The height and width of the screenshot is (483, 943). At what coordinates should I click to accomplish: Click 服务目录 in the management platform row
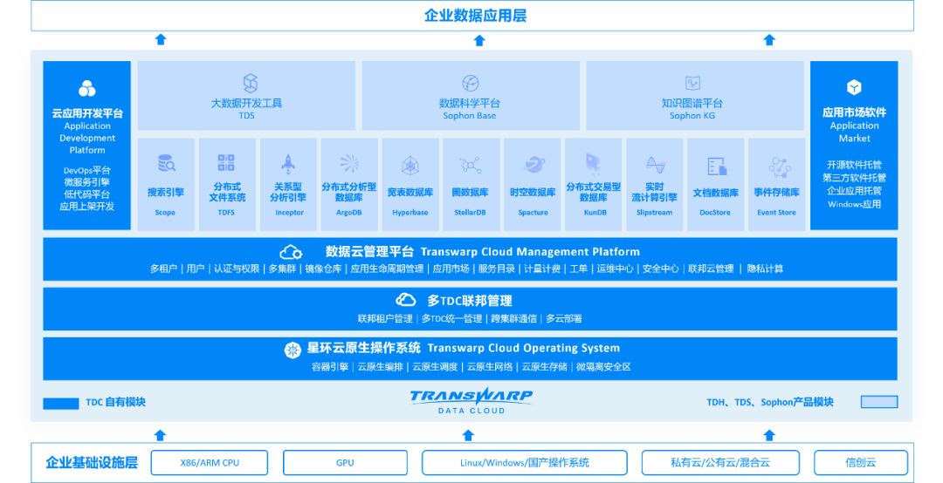(x=496, y=269)
